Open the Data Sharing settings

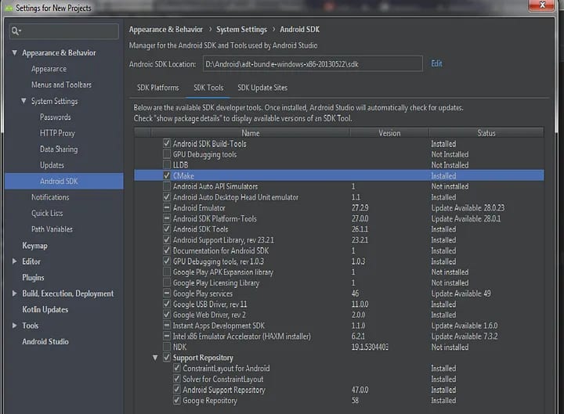(59, 149)
